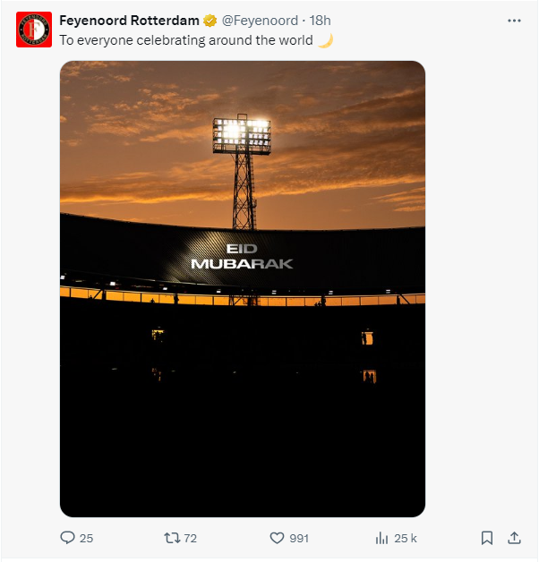
Task: Select the "To everyone celebrating" post text
Action: tap(186, 40)
